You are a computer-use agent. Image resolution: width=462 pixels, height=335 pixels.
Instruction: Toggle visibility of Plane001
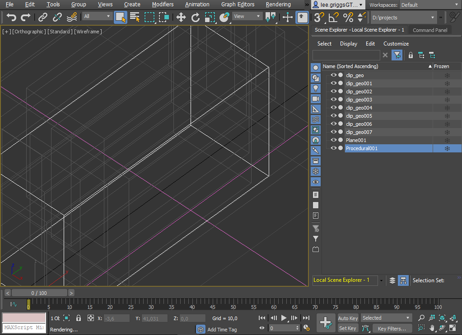tap(334, 140)
